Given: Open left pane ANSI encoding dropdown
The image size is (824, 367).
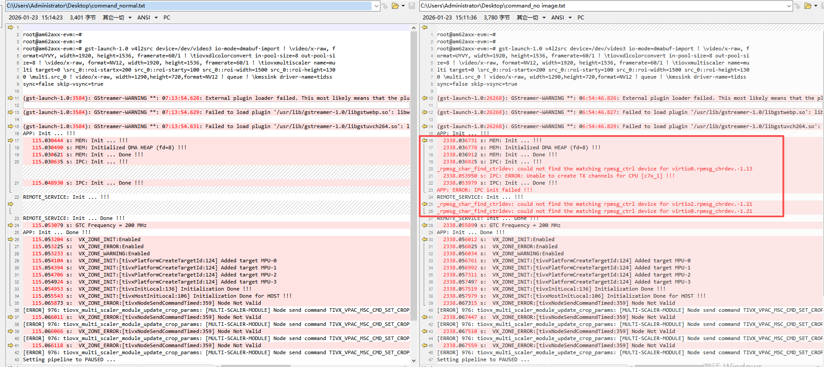Looking at the screenshot, I should coord(148,18).
